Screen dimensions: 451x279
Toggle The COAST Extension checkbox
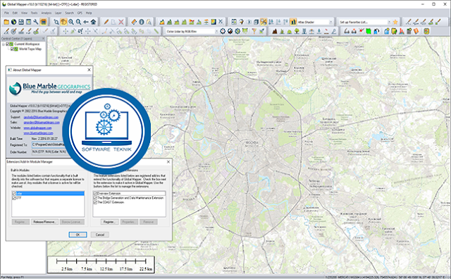95,202
